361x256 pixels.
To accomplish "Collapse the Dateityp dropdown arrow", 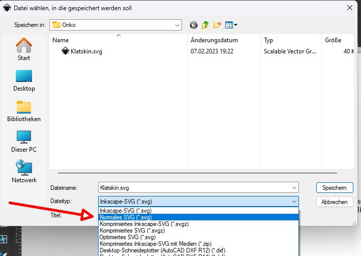I will (x=294, y=202).
